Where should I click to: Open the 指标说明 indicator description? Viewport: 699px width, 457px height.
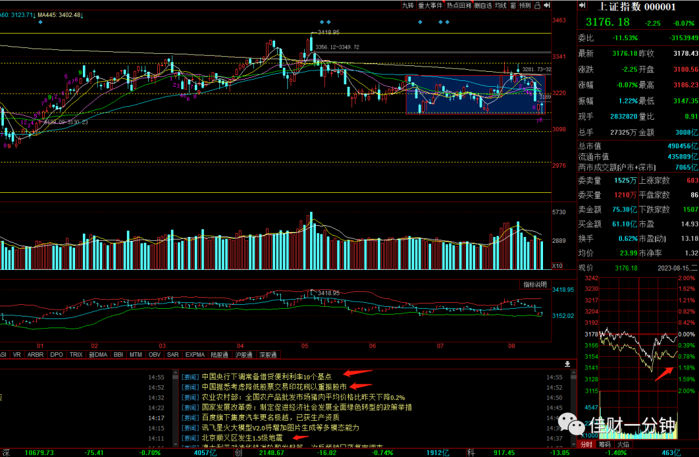(x=535, y=284)
